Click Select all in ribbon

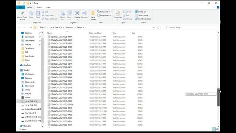[x=140, y=12]
